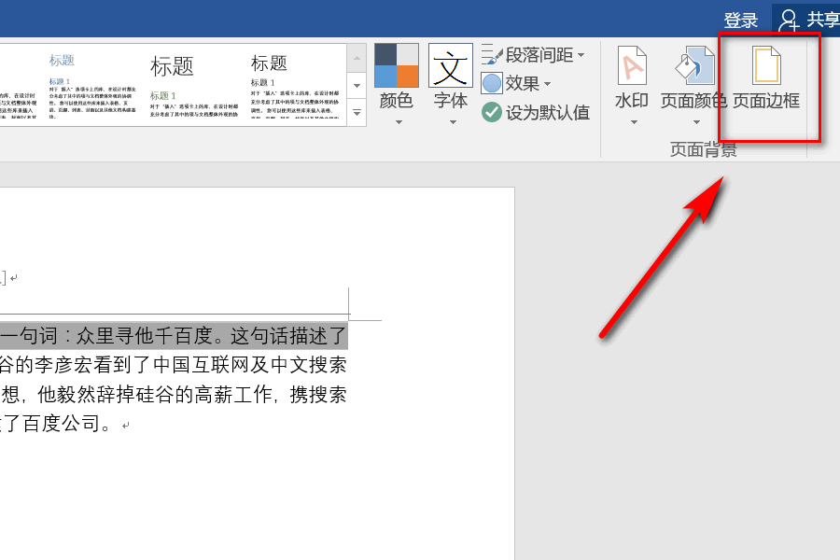Click the Set as Default (设为默认值) button

[x=536, y=113]
